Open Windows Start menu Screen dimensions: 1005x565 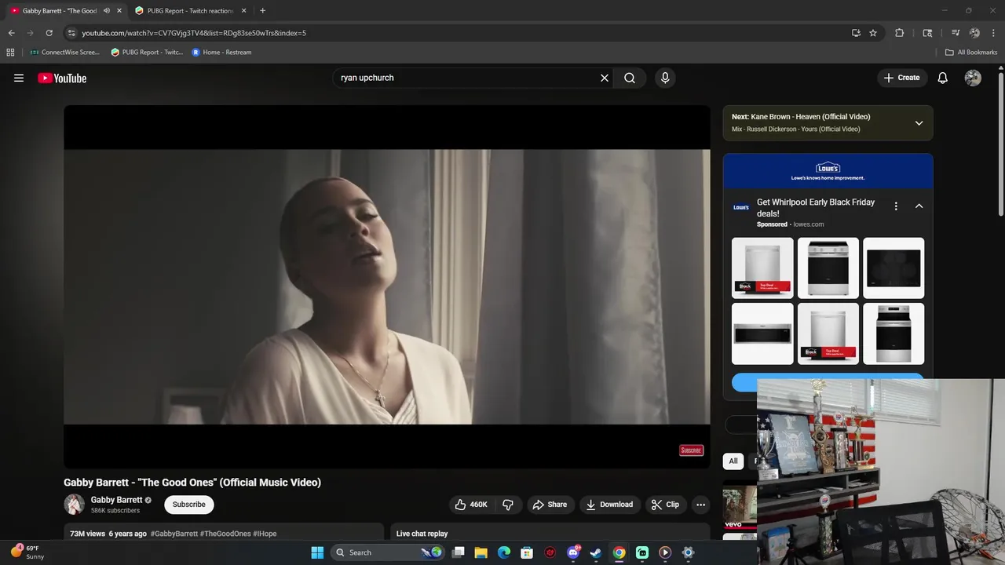pyautogui.click(x=317, y=552)
